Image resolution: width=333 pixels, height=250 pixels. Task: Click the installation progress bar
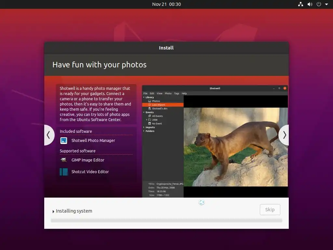tap(166, 221)
